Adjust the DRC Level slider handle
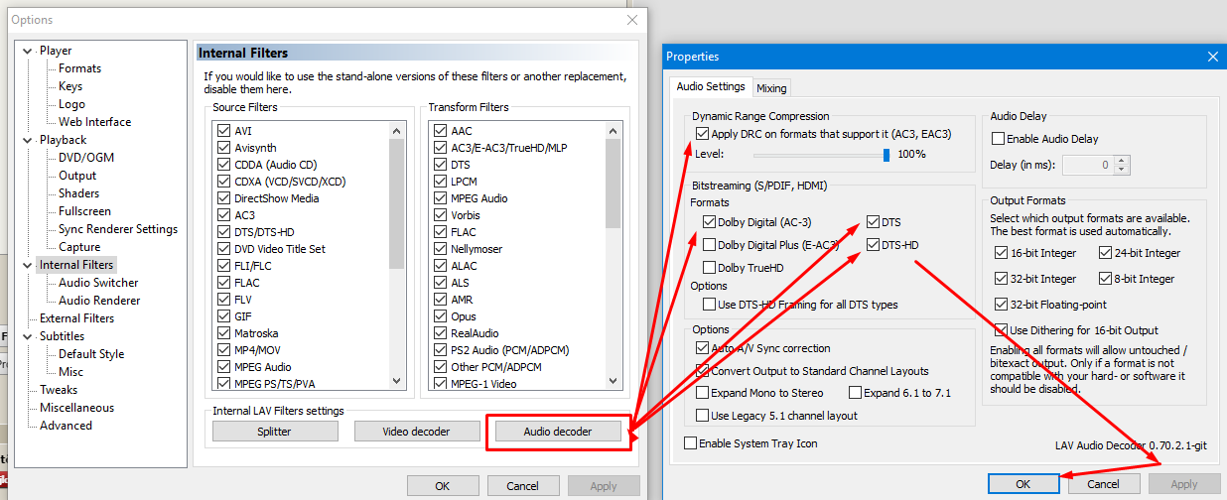1227x500 pixels. point(886,154)
